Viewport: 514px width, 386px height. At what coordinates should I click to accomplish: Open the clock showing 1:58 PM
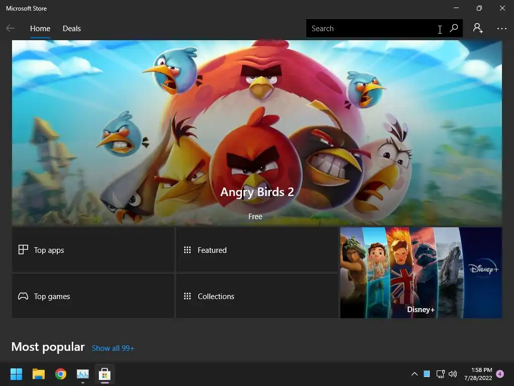click(x=478, y=374)
